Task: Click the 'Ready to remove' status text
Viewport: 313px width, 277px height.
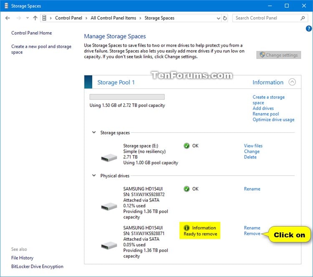Action: point(200,234)
